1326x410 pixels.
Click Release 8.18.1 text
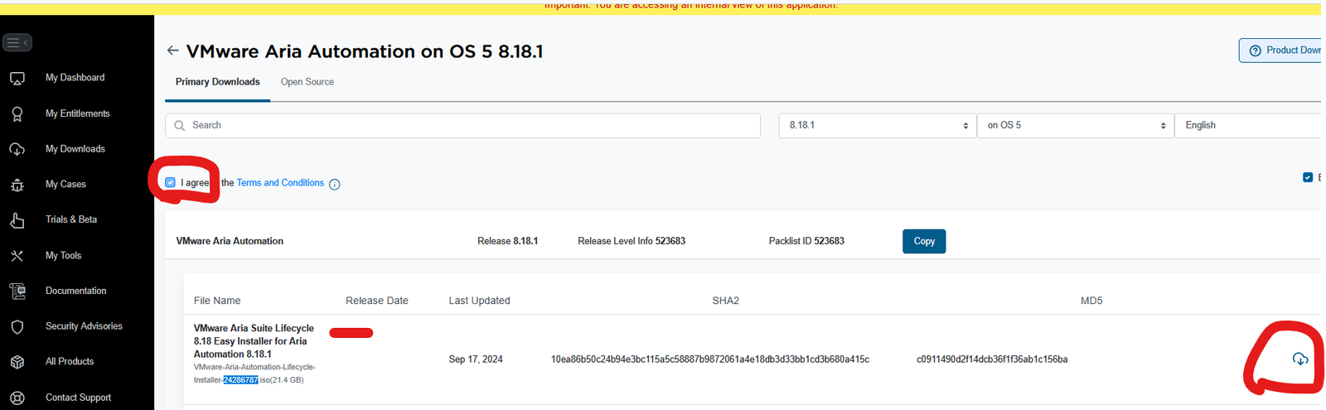pyautogui.click(x=508, y=241)
